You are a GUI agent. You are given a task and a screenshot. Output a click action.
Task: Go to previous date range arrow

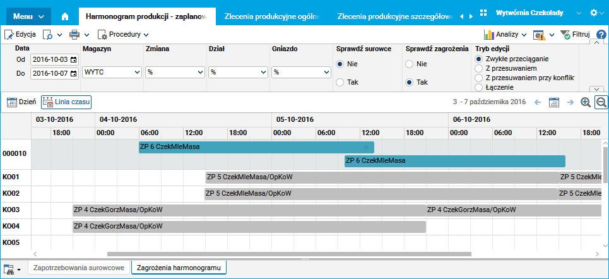click(538, 102)
